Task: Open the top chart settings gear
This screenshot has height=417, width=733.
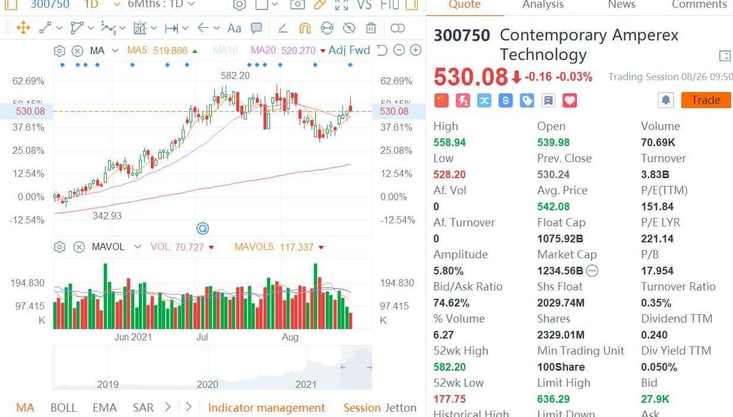Action: coord(239,5)
